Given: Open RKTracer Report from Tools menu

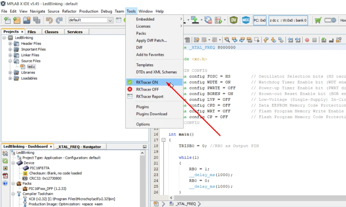Looking at the screenshot, I should click(x=154, y=97).
